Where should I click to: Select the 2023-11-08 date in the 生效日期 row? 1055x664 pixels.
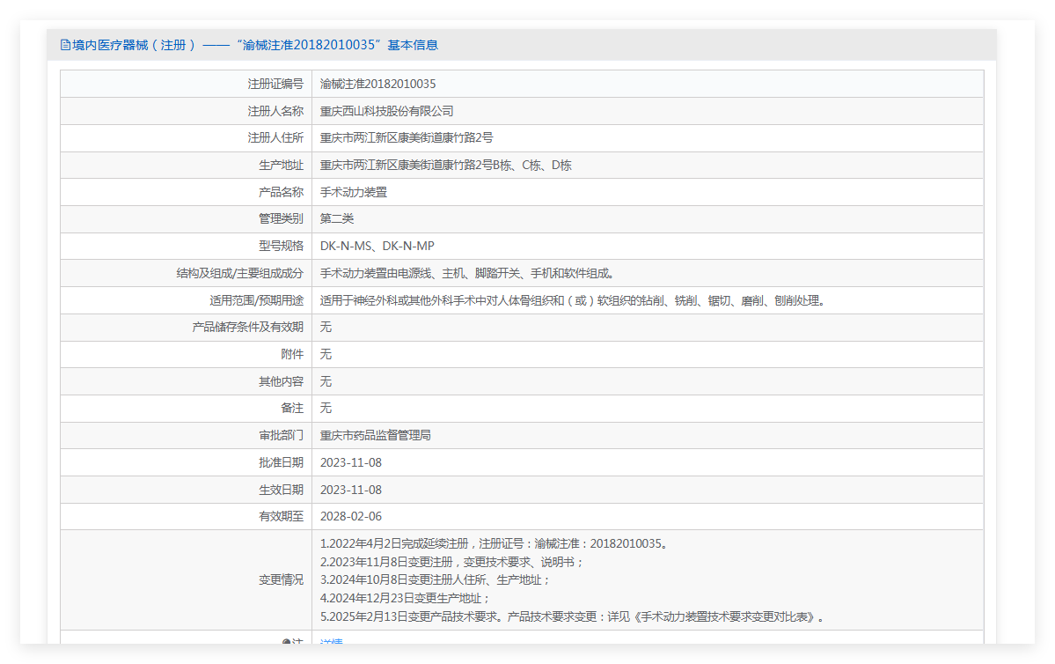coord(351,490)
